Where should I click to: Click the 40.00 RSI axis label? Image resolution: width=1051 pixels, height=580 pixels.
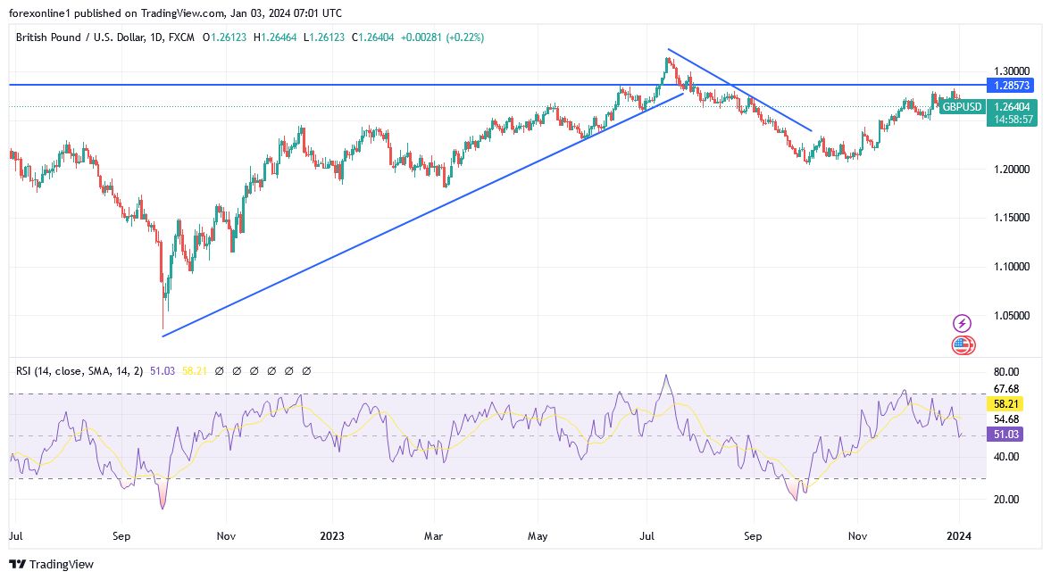[1006, 457]
